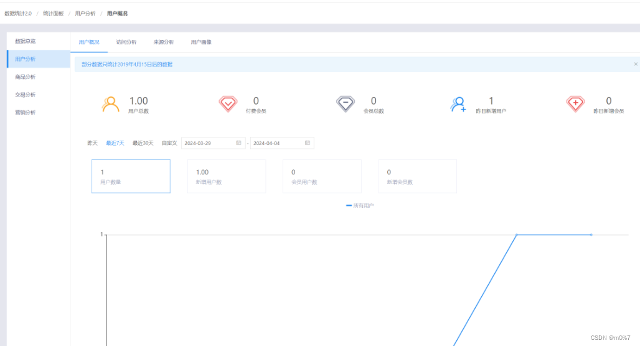Screen dimensions: 640x346
Task: Select the 最近30天 date range
Action: tap(143, 143)
